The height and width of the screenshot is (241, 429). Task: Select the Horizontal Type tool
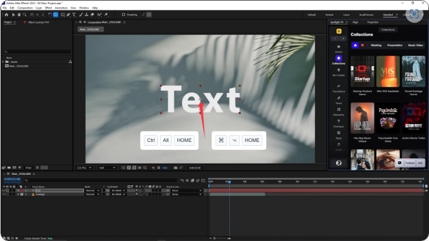[74, 14]
